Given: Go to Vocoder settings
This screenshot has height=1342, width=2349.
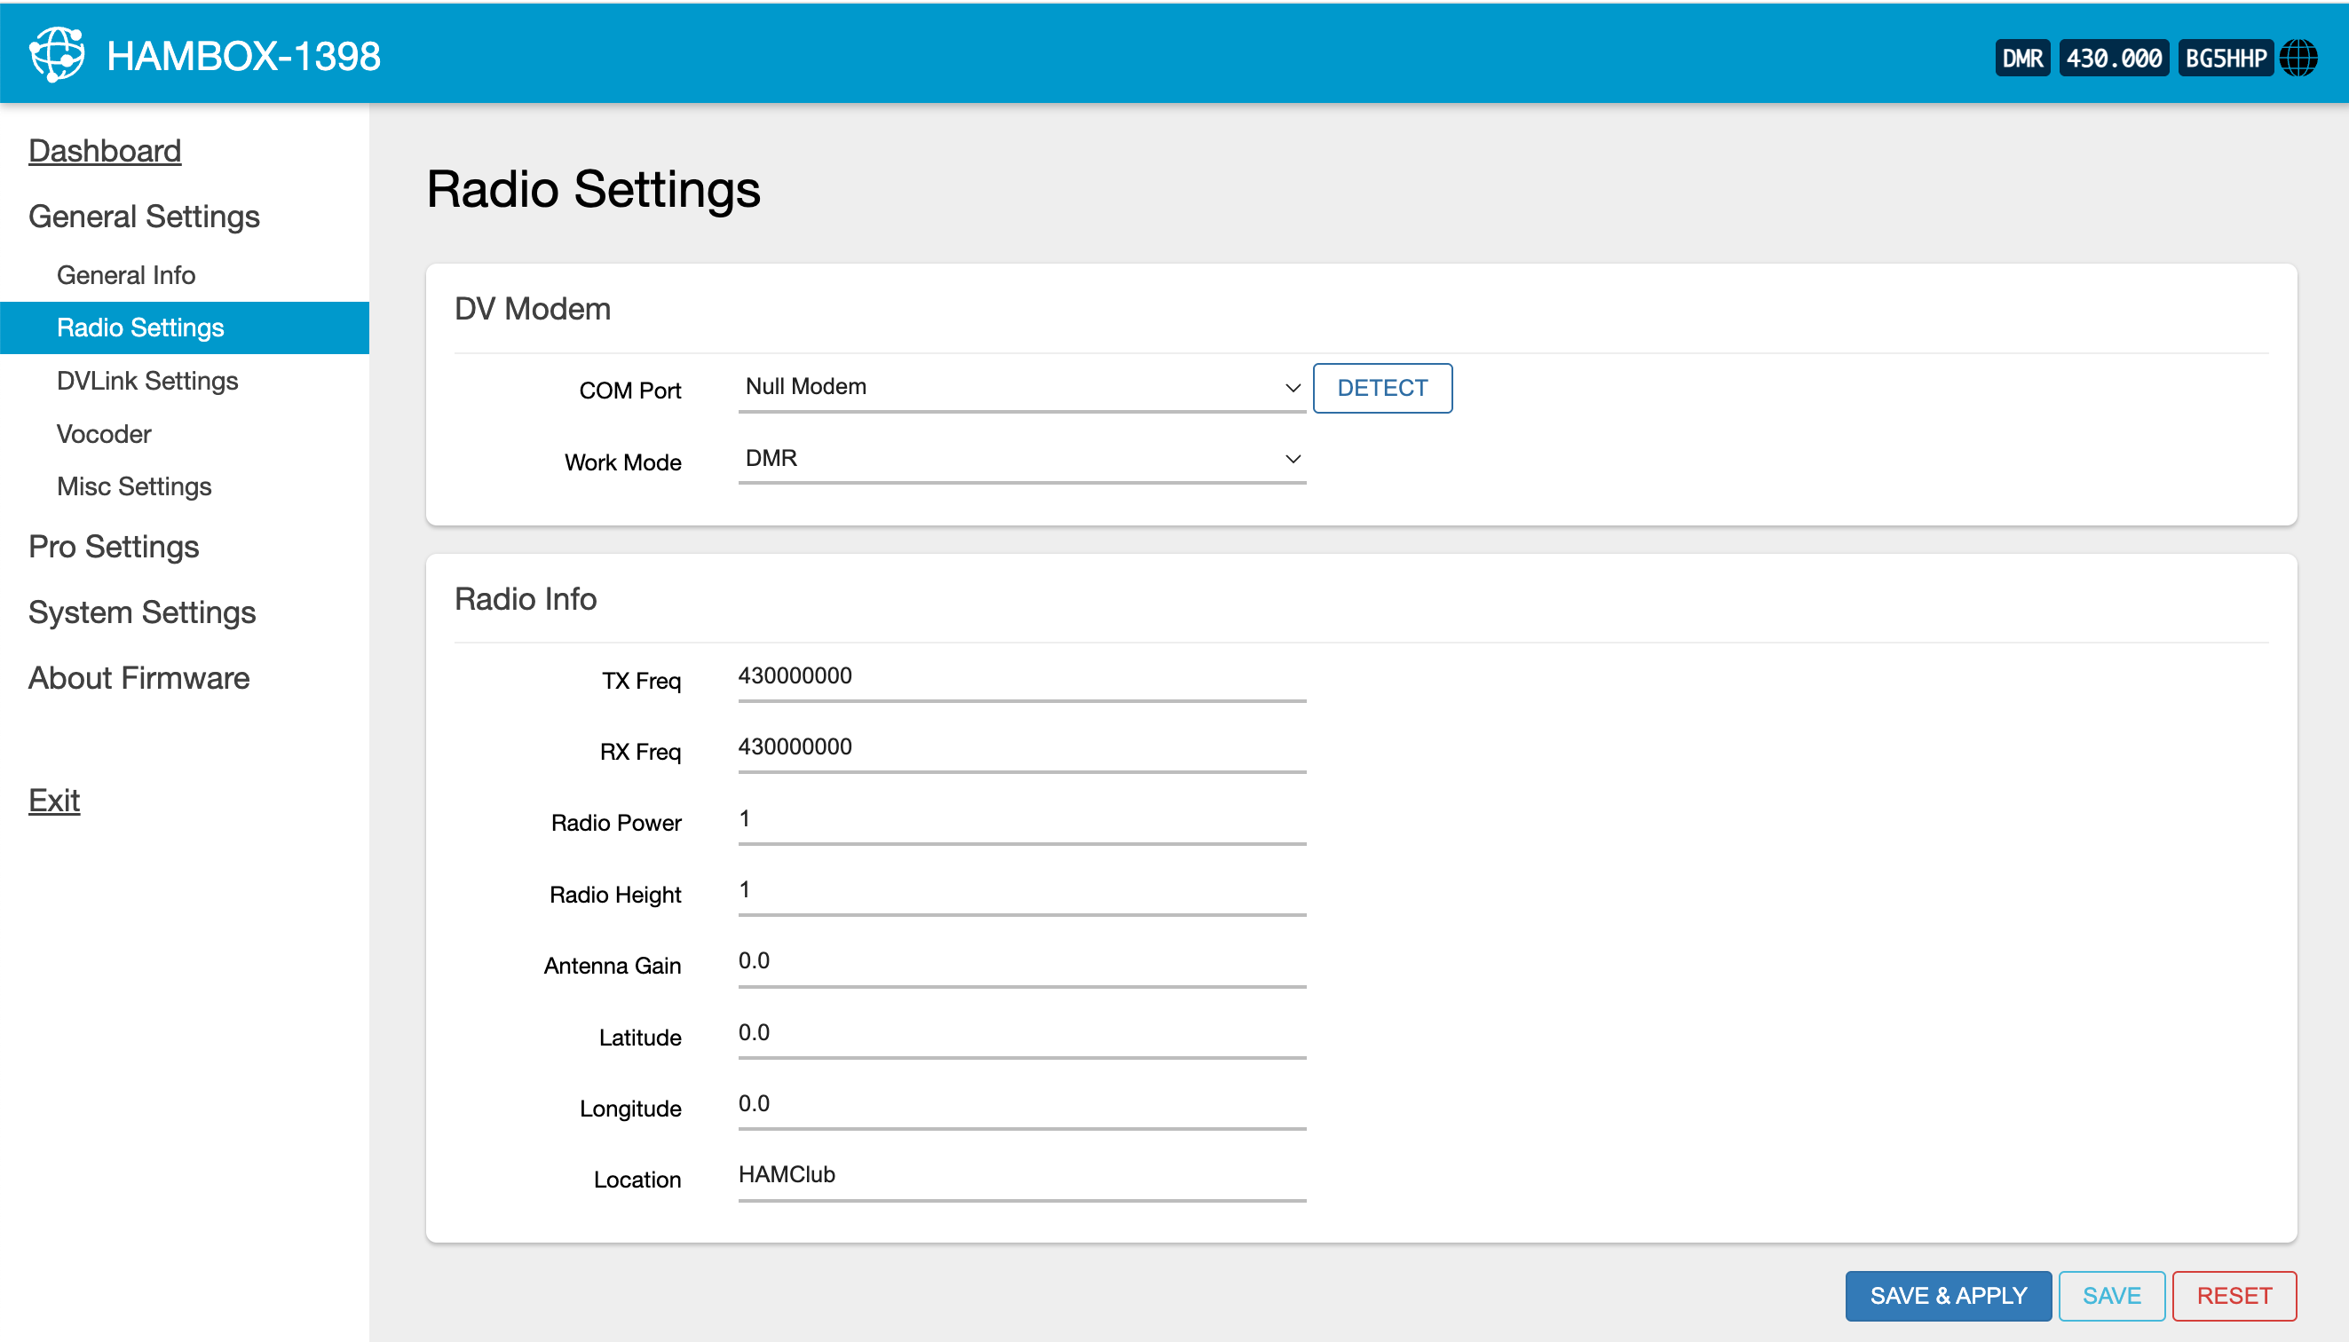Looking at the screenshot, I should tap(103, 434).
